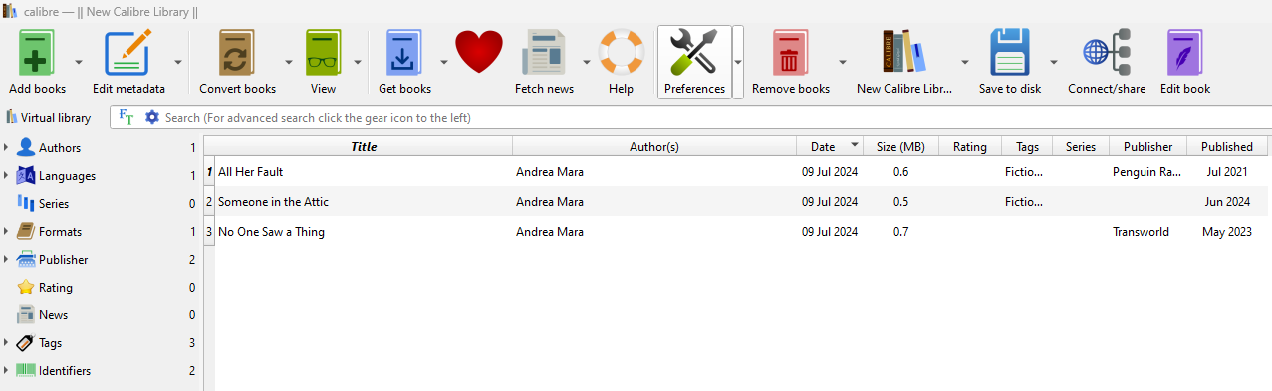This screenshot has height=391, width=1272.
Task: Click the Convert books icon
Action: 237,53
